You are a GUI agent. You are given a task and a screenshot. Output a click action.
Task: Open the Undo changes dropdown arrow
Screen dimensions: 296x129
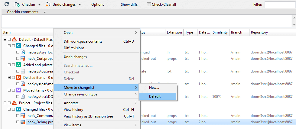pos(80,5)
